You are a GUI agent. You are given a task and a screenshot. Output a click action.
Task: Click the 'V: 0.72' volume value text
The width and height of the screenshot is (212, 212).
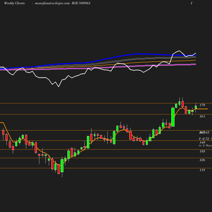[x=204, y=139]
